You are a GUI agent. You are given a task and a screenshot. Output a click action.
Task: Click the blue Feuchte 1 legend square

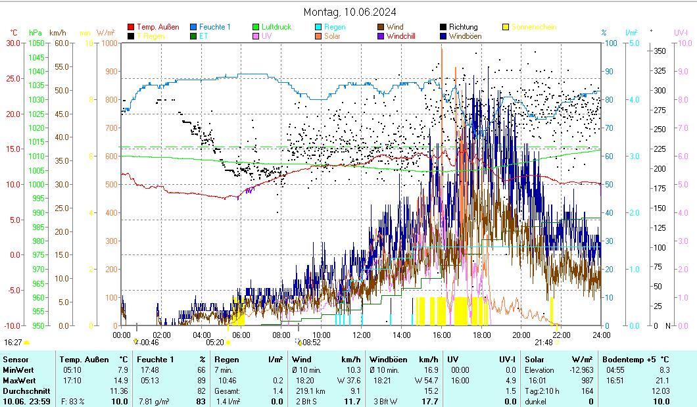(x=193, y=27)
